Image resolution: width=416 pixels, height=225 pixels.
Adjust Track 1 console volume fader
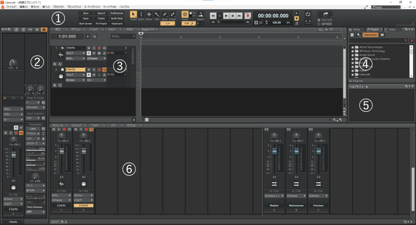coord(62,151)
